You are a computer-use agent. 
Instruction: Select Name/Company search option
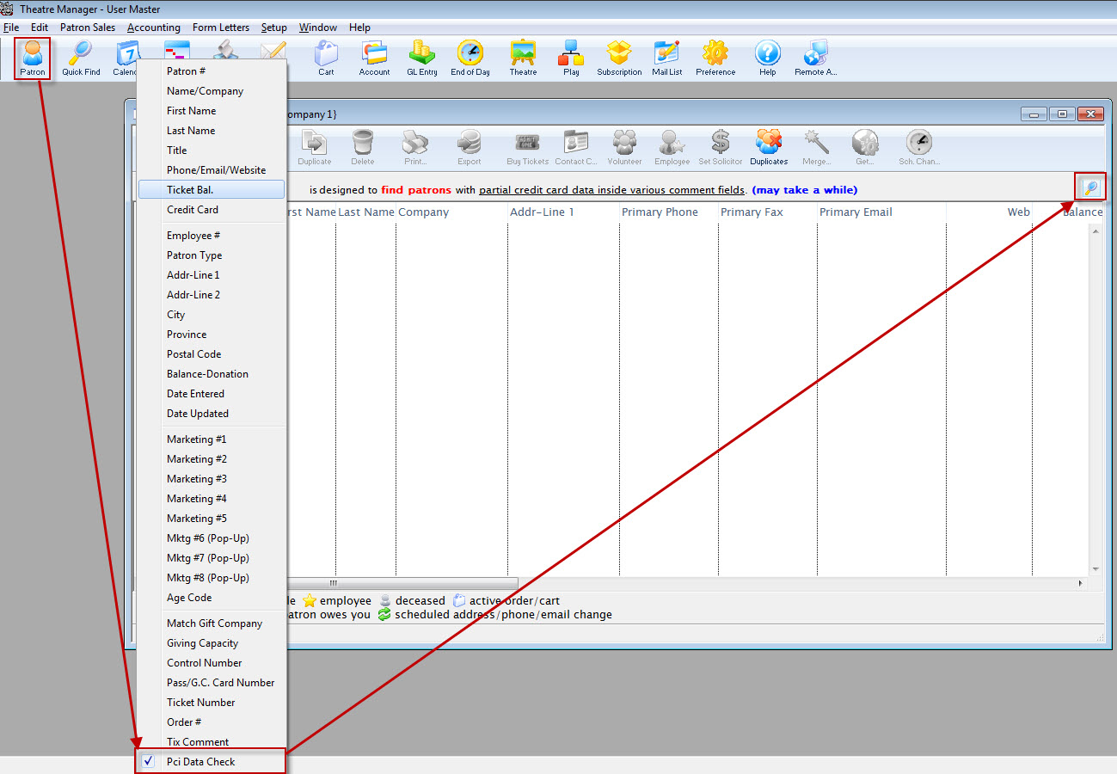[x=211, y=91]
